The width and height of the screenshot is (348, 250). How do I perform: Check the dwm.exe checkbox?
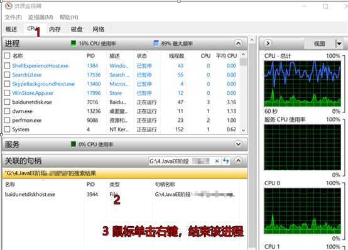pyautogui.click(x=7, y=111)
